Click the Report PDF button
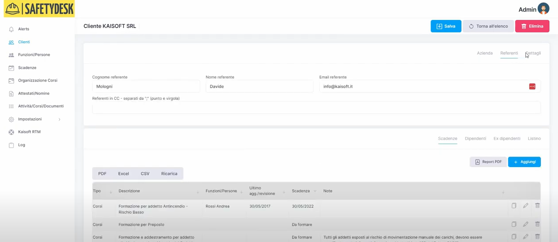 (488, 162)
